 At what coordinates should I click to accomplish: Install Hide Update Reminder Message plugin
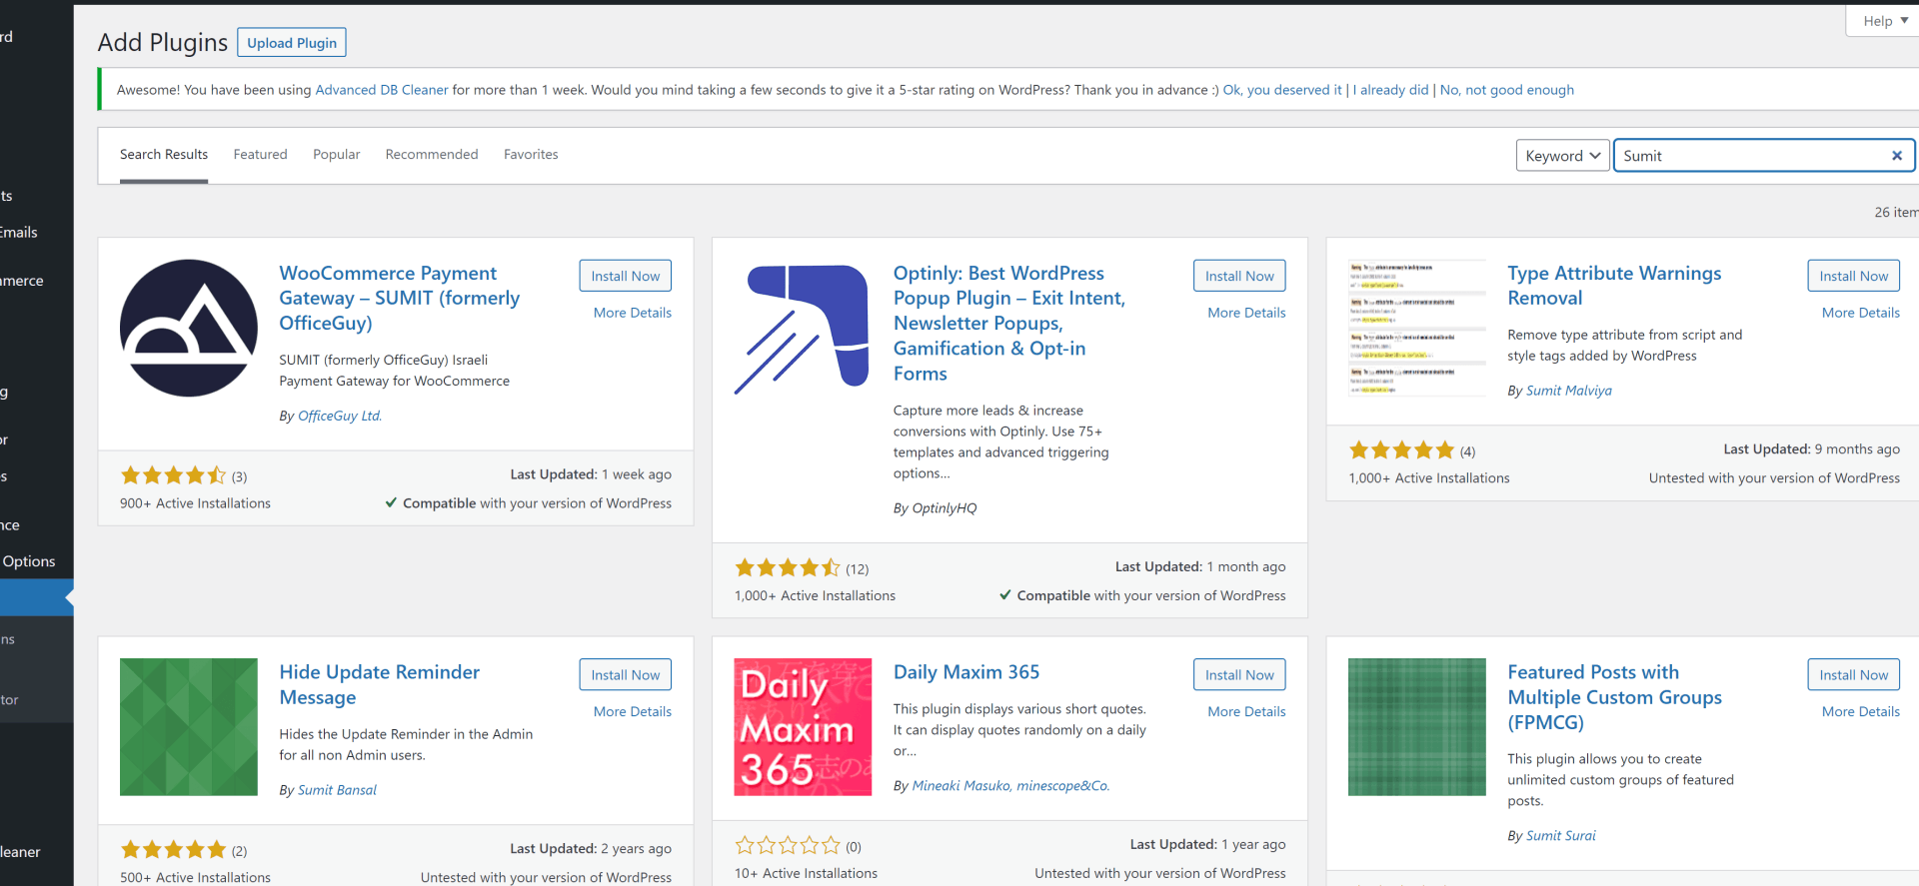[626, 675]
